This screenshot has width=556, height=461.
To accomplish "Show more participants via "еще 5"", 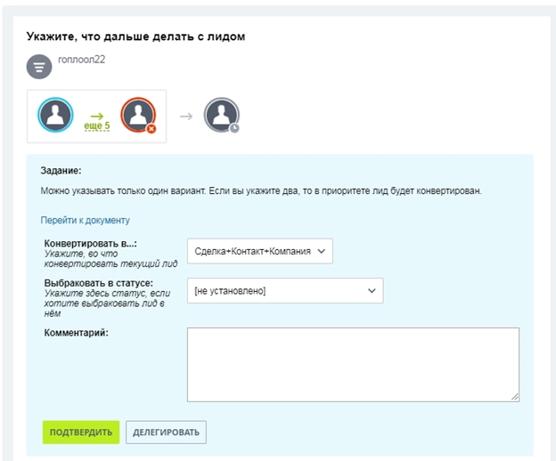I will (96, 126).
